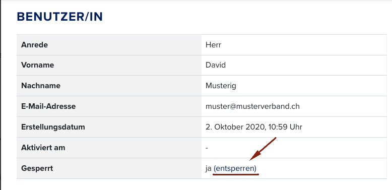
Task: Click the BENUTZER/IN page heading
Action: (60, 17)
